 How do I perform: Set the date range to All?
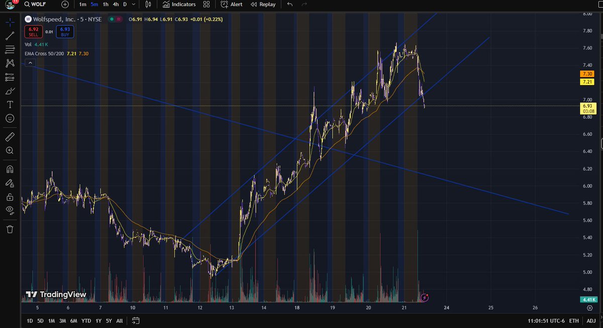pyautogui.click(x=119, y=320)
